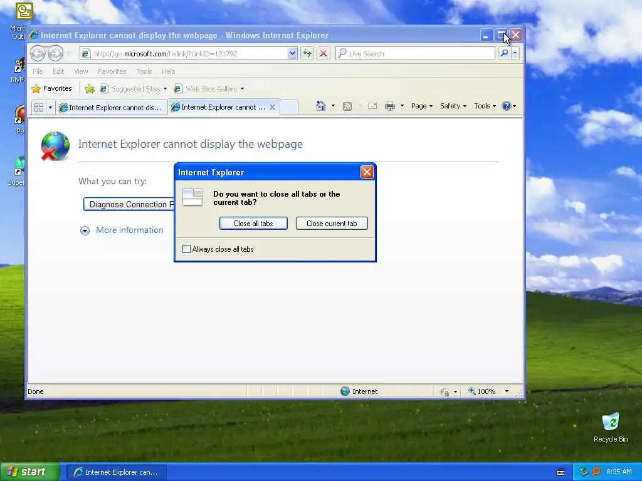This screenshot has width=642, height=481.
Task: Minimize the Internet Explorer window
Action: click(x=486, y=35)
